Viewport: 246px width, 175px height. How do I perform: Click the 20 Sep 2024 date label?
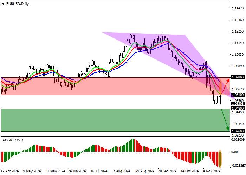pos(167,171)
